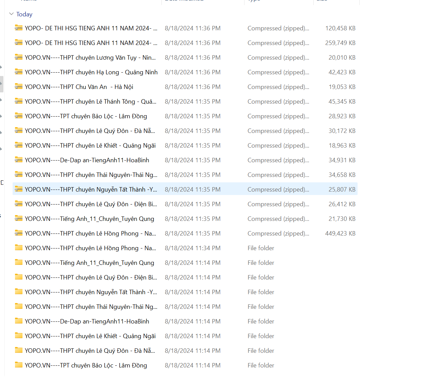Click folder icon for Lê Quý Đôn - Đà Nẵng folder

click(19, 350)
